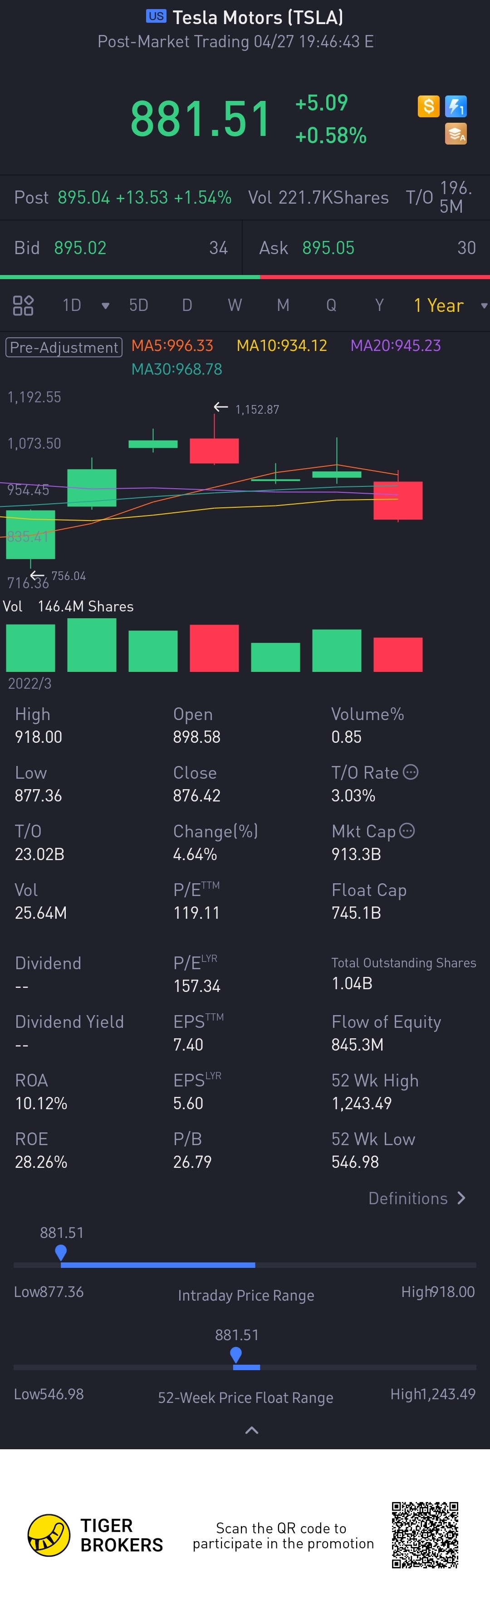The image size is (490, 1622).
Task: Tap the promotion QR code
Action: [425, 1534]
